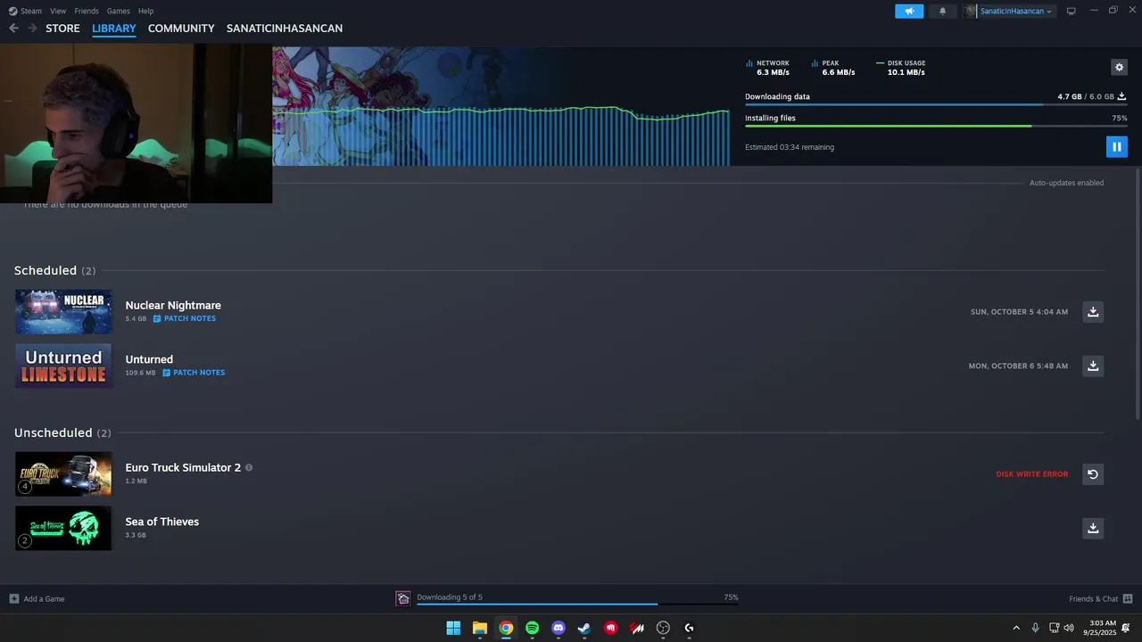Image resolution: width=1142 pixels, height=642 pixels.
Task: Click the downloading game icon in status bar
Action: (403, 598)
